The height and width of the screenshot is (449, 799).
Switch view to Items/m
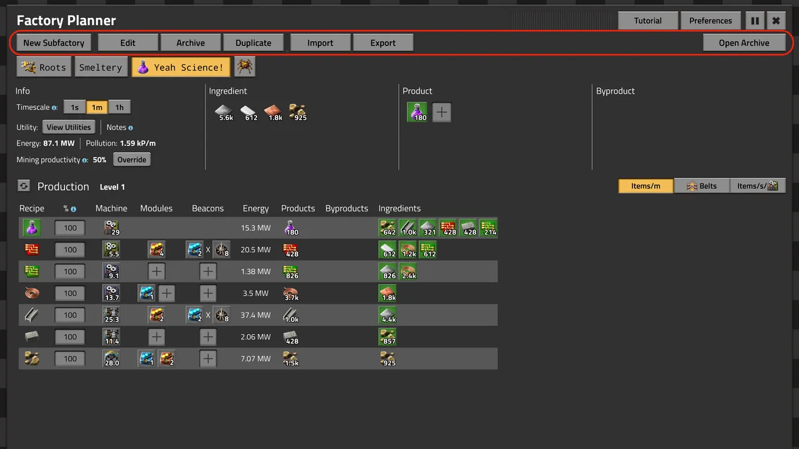click(x=646, y=186)
